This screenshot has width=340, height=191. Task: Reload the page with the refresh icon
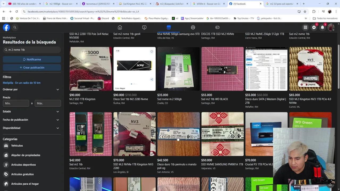(x=16, y=11)
